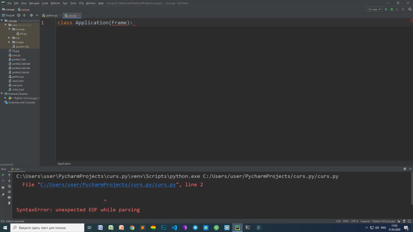Open the curs.py traceback file link
This screenshot has width=413, height=232.
pyautogui.click(x=108, y=185)
